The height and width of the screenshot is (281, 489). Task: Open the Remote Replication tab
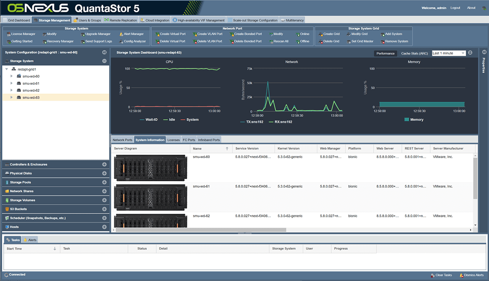tap(121, 20)
